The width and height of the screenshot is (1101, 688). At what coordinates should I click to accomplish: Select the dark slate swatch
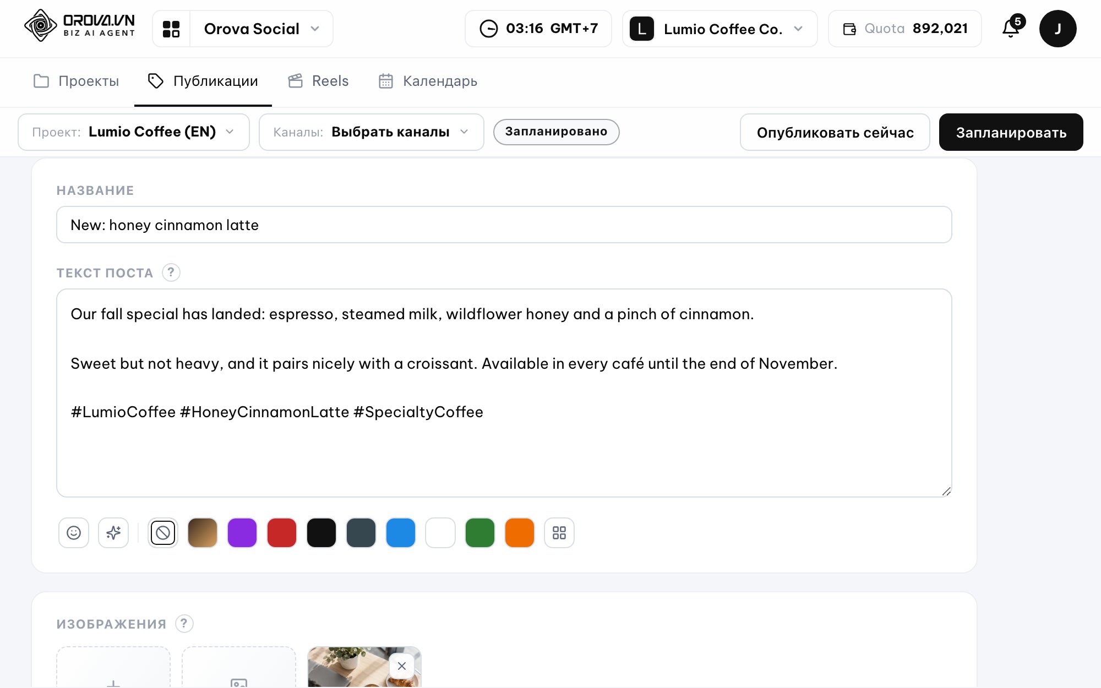[x=361, y=533]
